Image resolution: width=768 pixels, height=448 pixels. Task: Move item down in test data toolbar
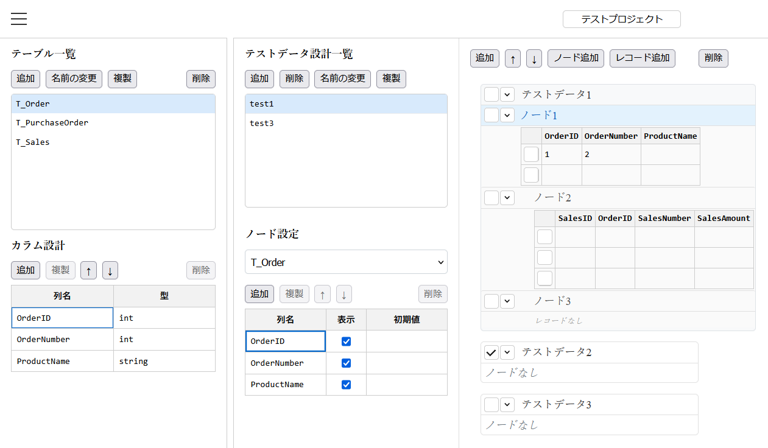click(x=534, y=58)
